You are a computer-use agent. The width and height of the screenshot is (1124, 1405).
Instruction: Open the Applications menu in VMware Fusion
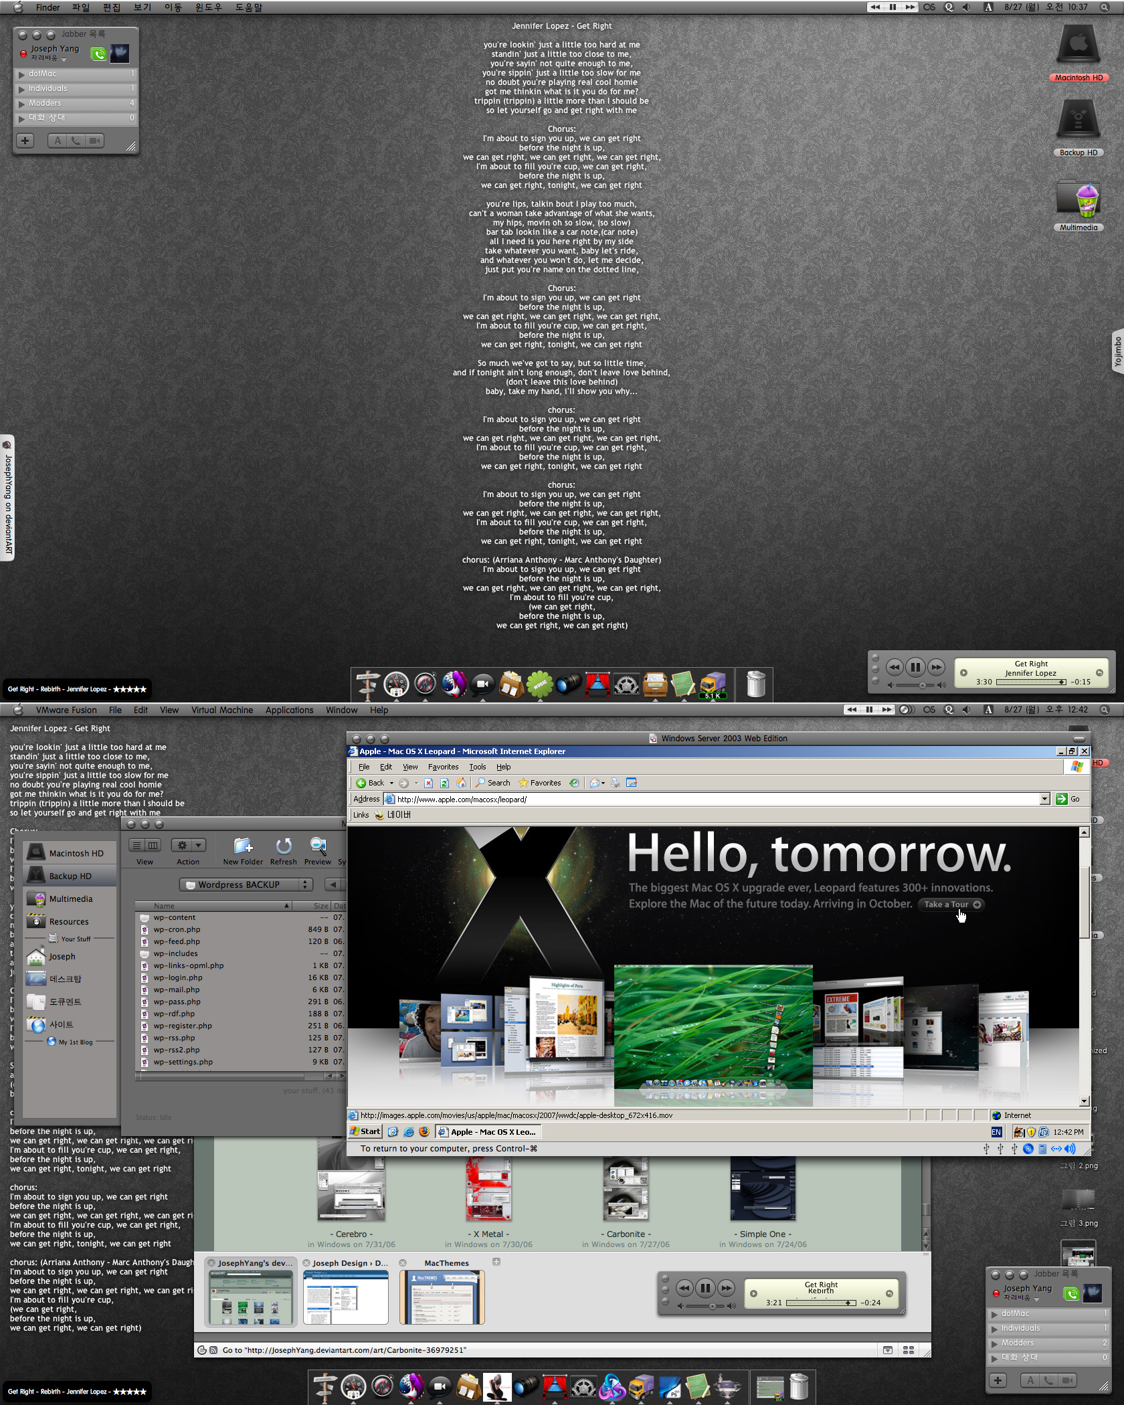(x=289, y=710)
